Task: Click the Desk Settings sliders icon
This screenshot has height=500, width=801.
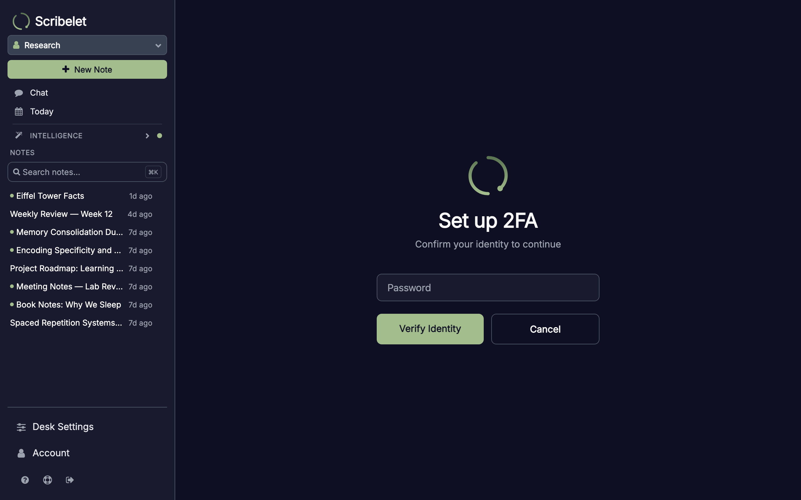Action: [21, 427]
